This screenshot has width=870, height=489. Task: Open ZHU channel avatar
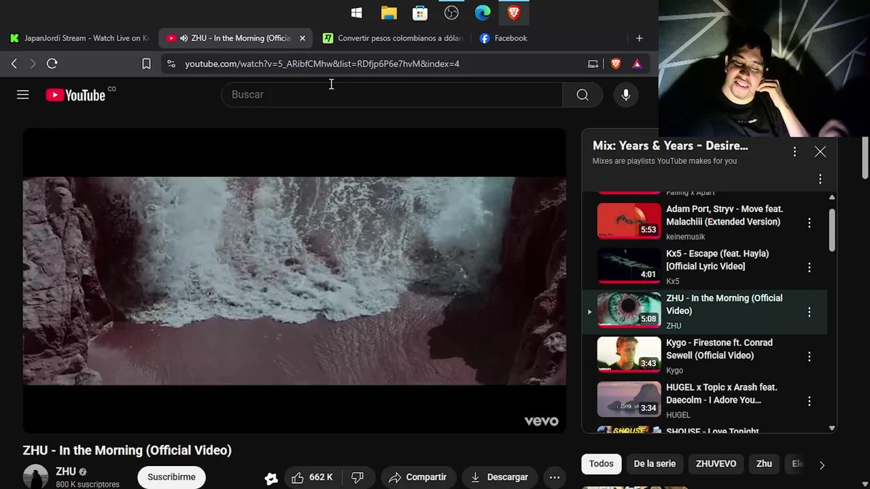pos(35,477)
